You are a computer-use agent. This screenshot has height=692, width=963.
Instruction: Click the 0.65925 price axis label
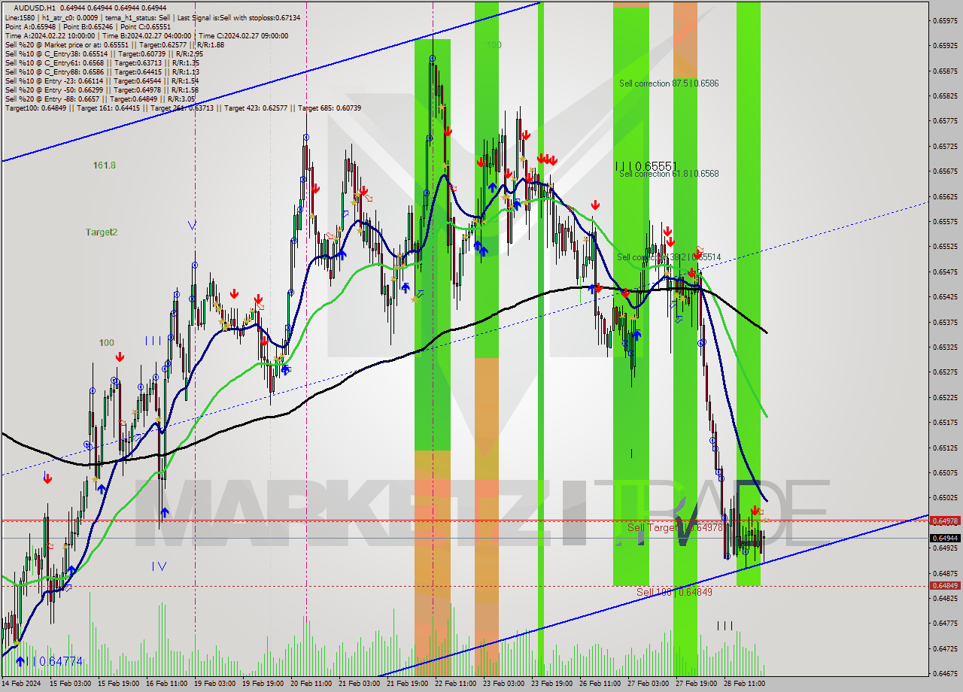945,45
